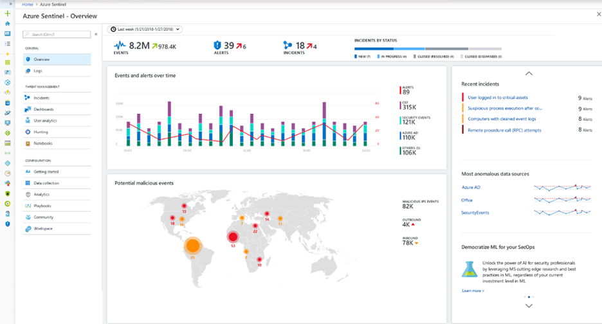Close the Azure Sentinel Overview blade
The height and width of the screenshot is (324, 602).
(599, 14)
